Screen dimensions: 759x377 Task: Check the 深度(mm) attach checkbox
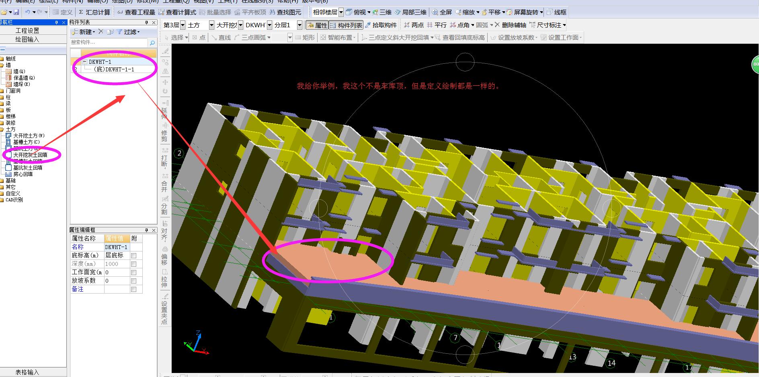(133, 264)
